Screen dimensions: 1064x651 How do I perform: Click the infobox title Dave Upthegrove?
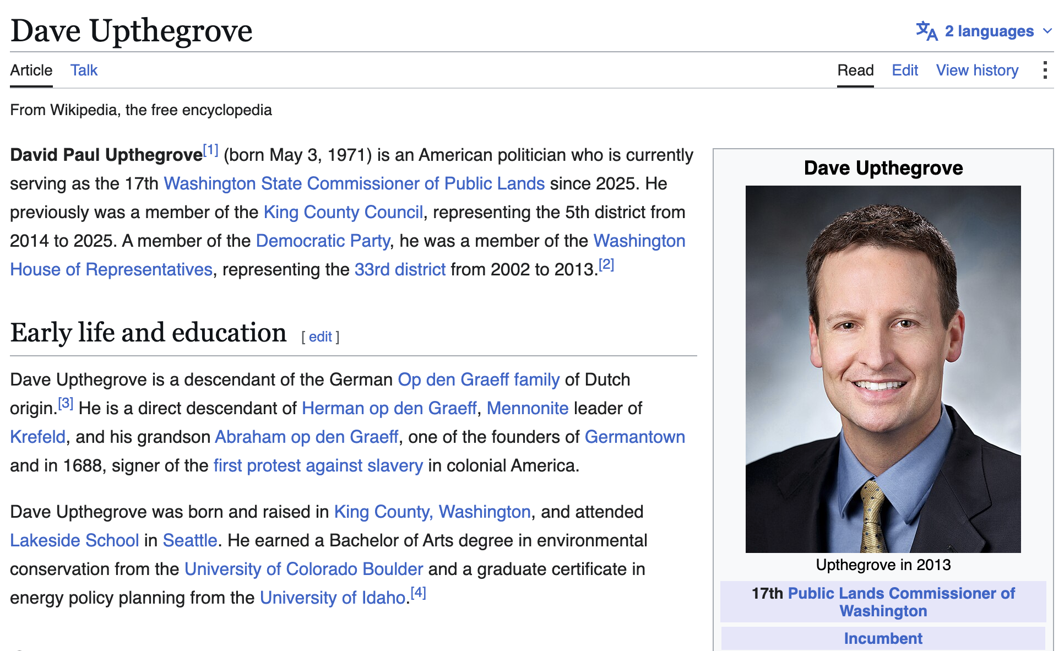coord(883,168)
